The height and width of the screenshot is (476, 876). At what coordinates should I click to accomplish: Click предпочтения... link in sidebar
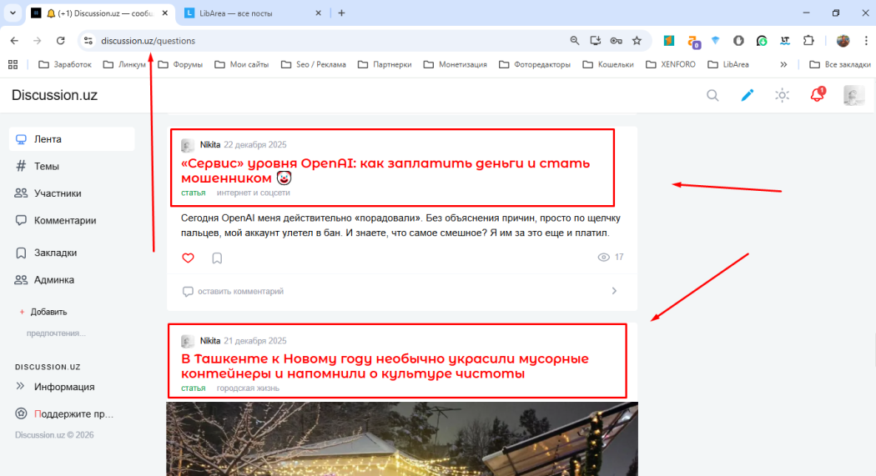56,333
